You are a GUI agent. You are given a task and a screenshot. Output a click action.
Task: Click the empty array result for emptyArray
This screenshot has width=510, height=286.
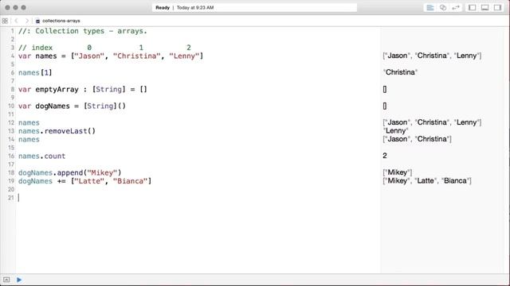(x=385, y=90)
